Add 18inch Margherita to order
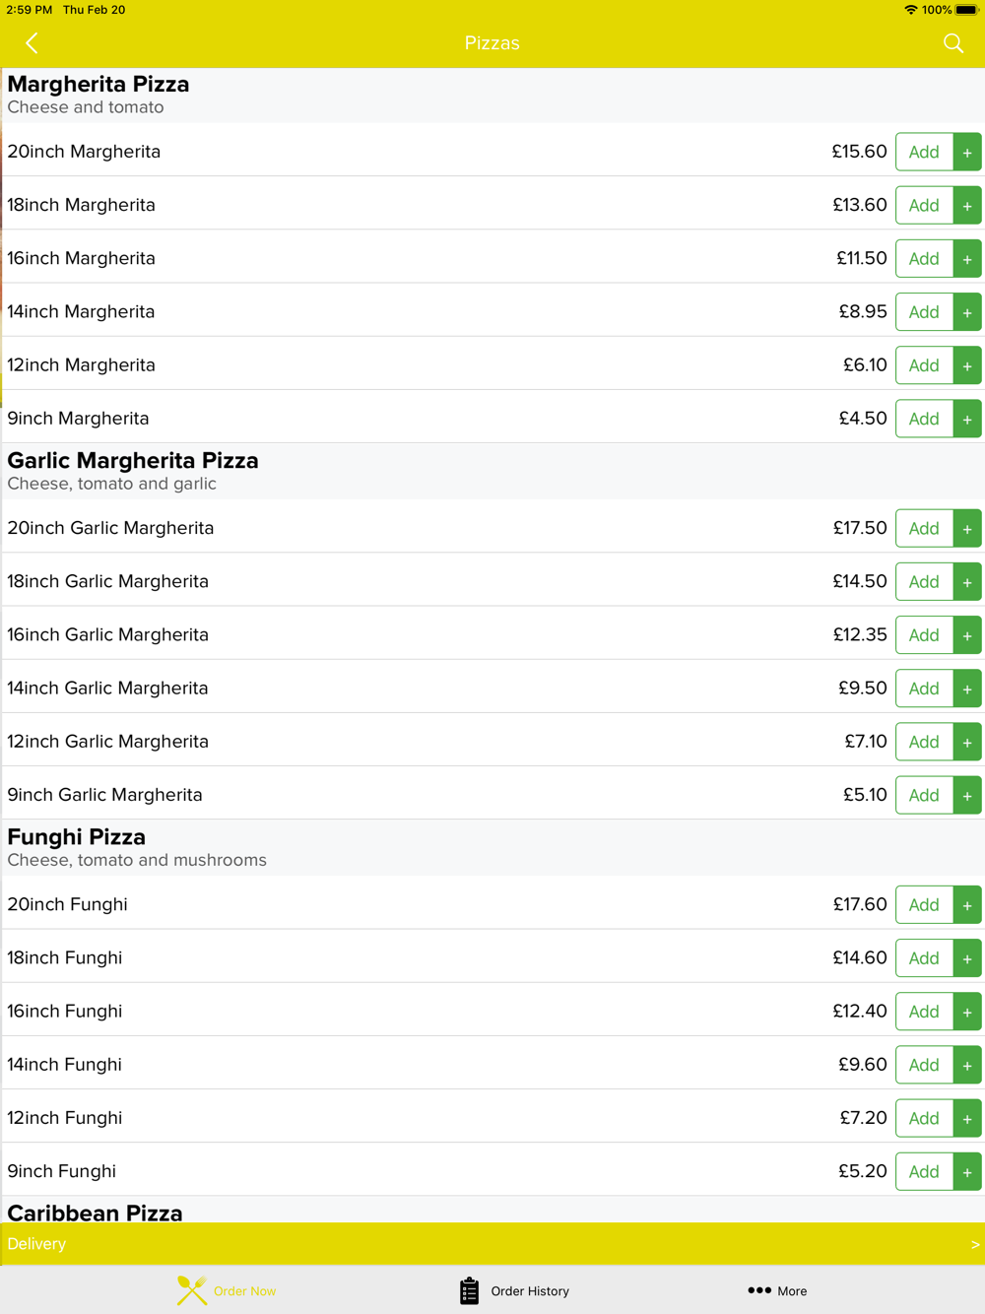The width and height of the screenshot is (985, 1314). coord(924,205)
